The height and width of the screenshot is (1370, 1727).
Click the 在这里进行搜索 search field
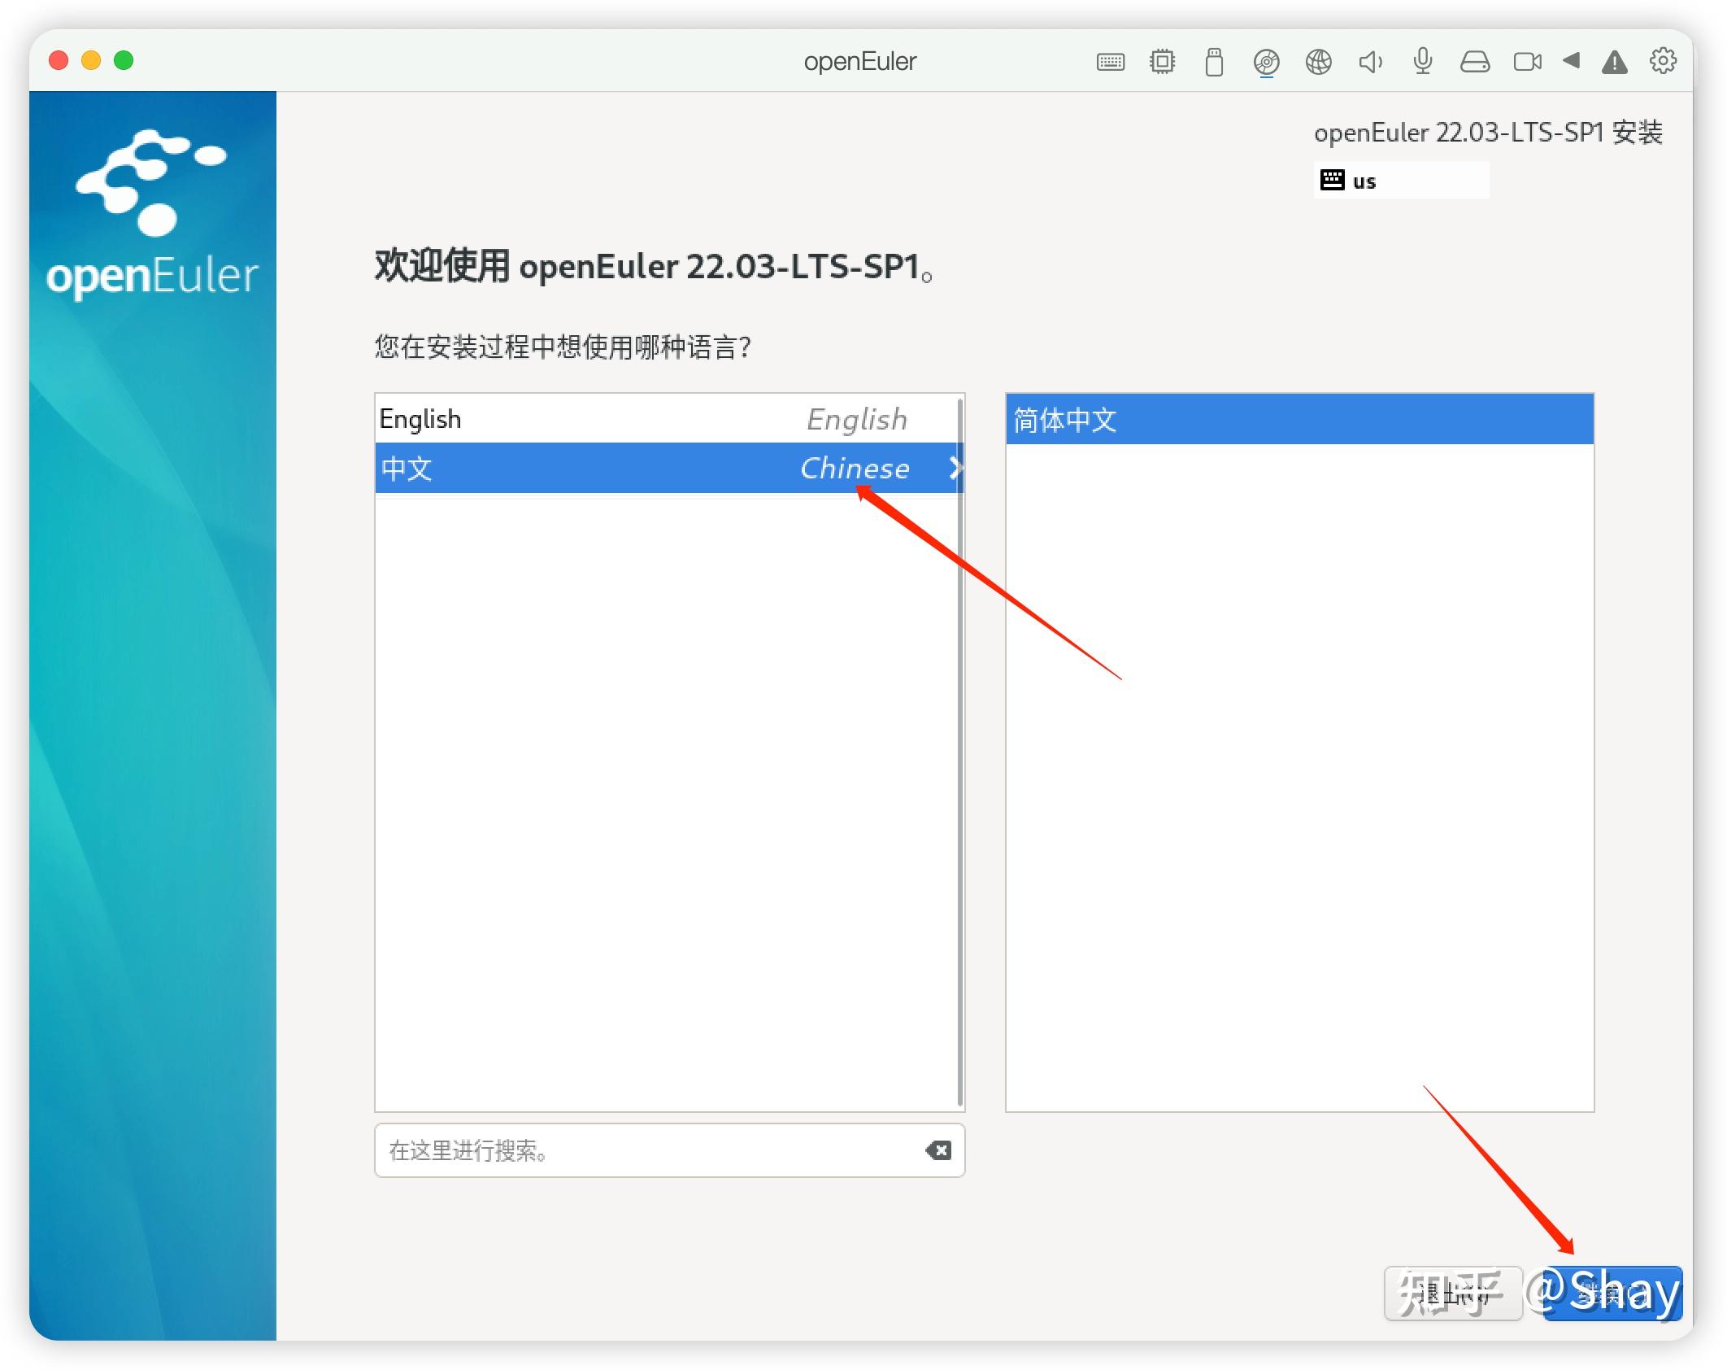tap(650, 1150)
